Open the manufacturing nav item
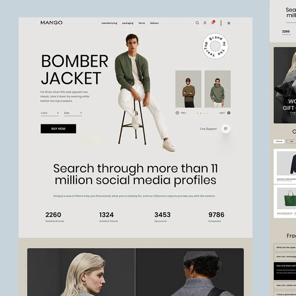 pyautogui.click(x=109, y=23)
